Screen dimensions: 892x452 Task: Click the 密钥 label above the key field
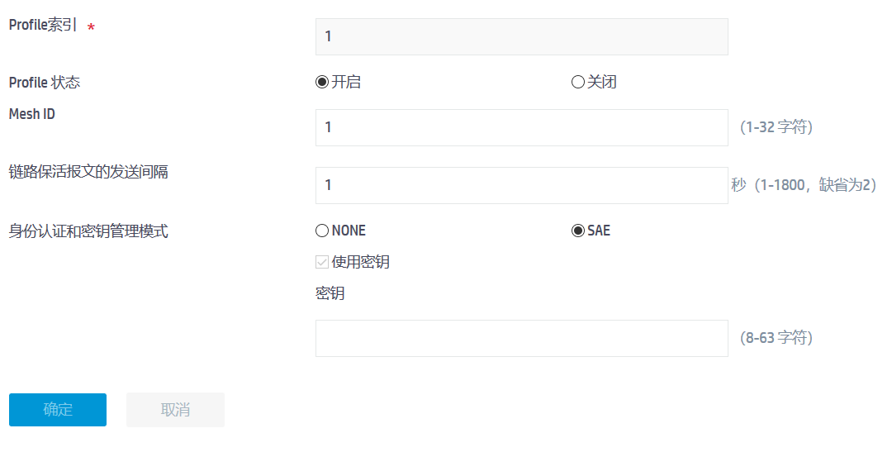330,293
